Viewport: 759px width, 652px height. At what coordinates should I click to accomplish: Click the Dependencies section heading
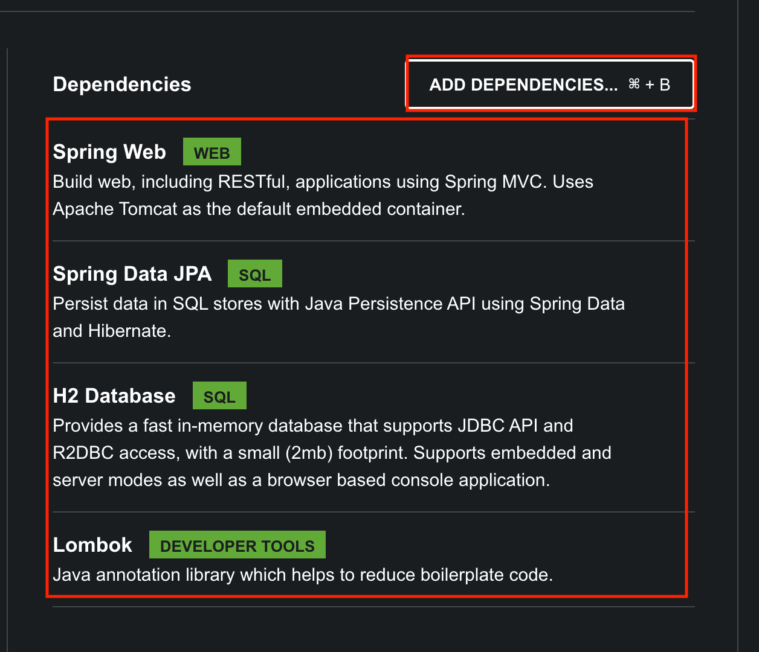[122, 84]
